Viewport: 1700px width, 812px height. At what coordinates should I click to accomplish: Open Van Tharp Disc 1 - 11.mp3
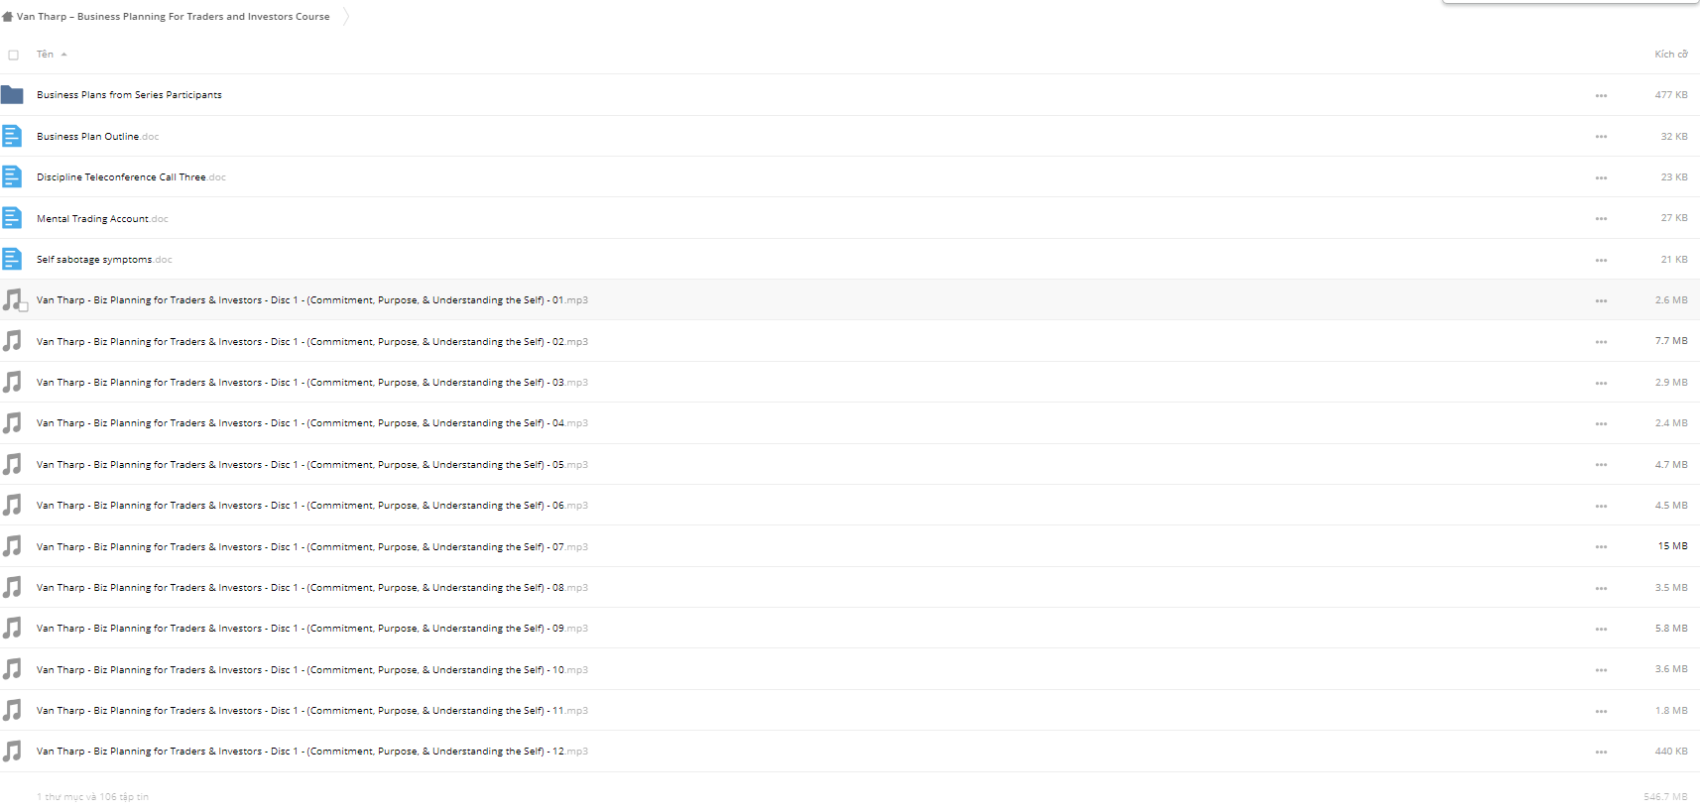[311, 711]
